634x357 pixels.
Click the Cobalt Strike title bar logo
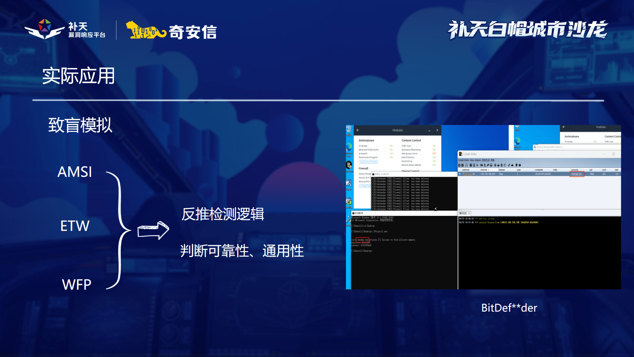click(x=461, y=154)
